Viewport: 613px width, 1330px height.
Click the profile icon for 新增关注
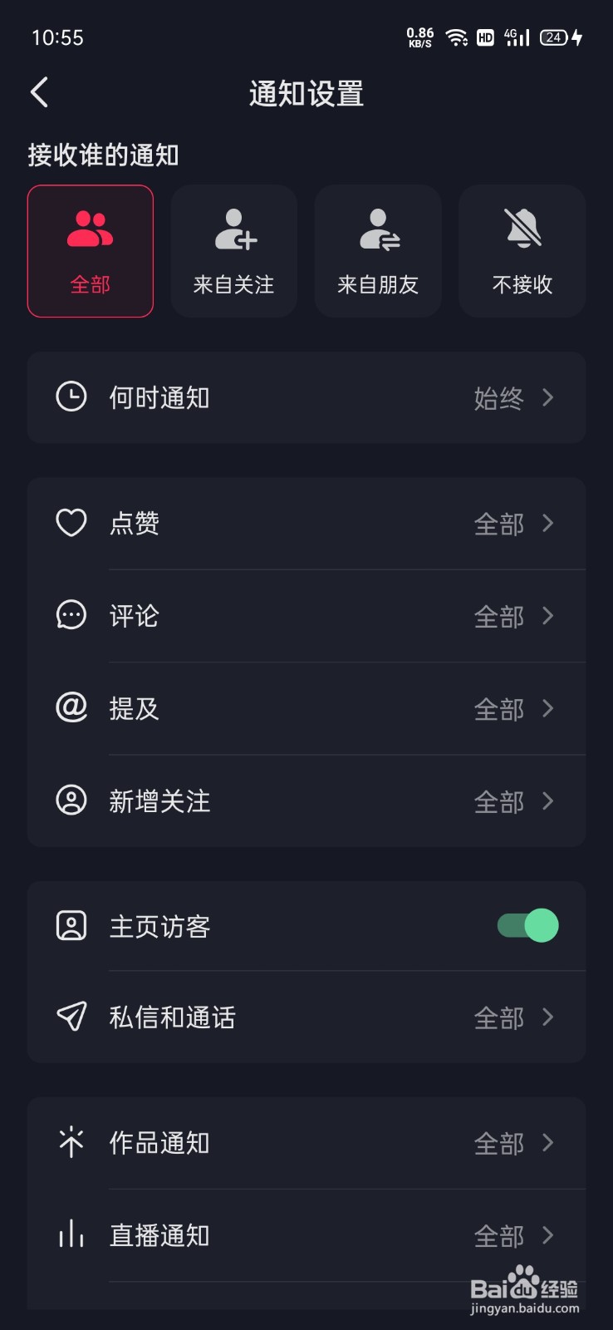coord(71,800)
